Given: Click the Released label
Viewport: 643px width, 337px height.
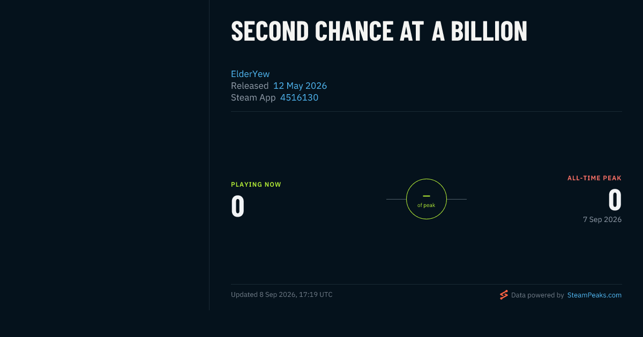Looking at the screenshot, I should tap(250, 86).
